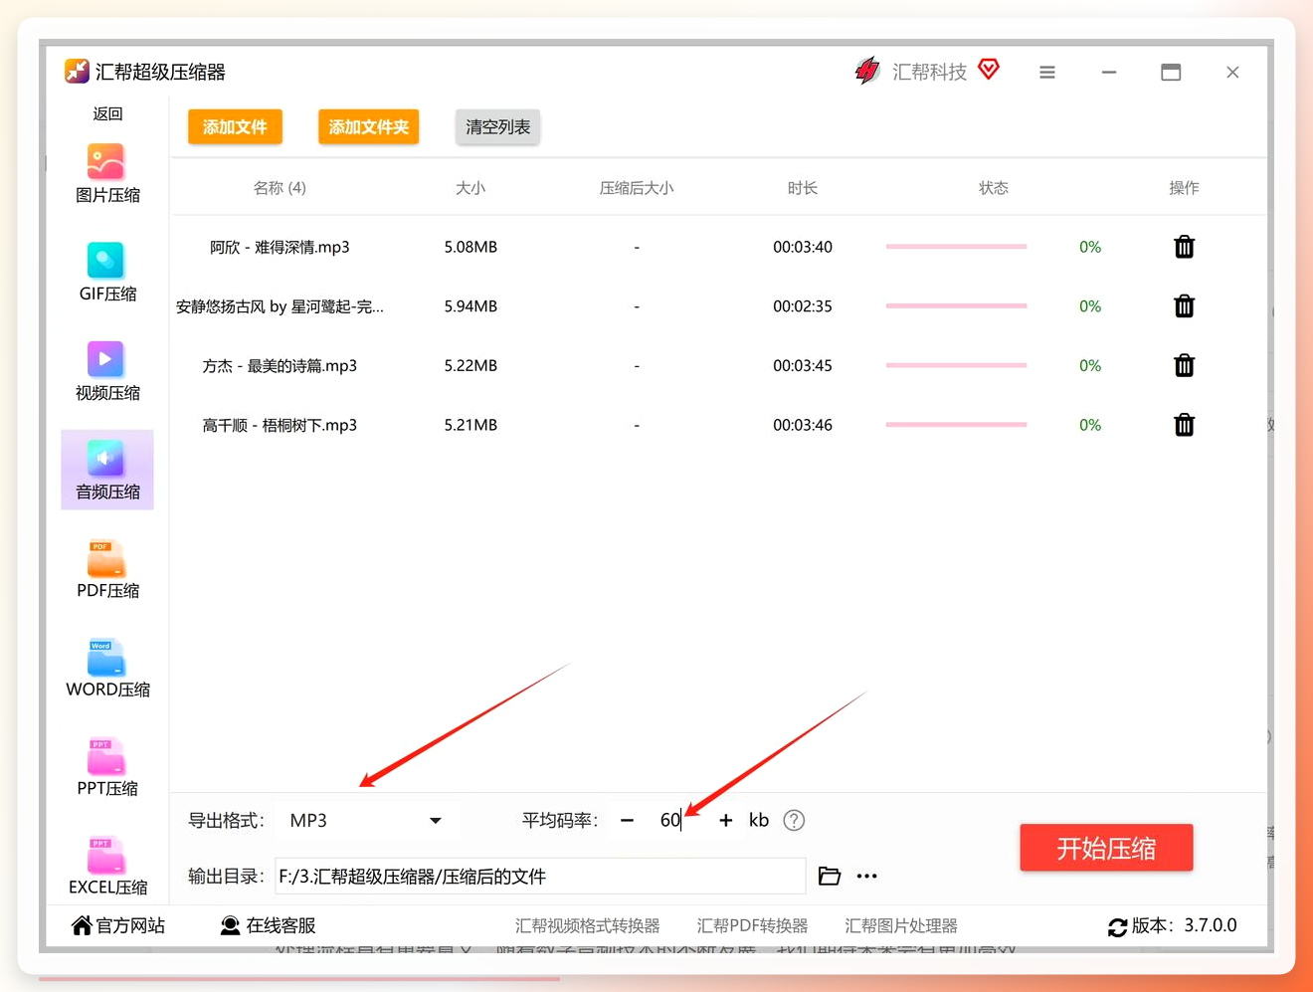This screenshot has height=992, width=1313.
Task: Select the file 安静悠扬古风 by 星河鹭起
Action: click(x=280, y=306)
